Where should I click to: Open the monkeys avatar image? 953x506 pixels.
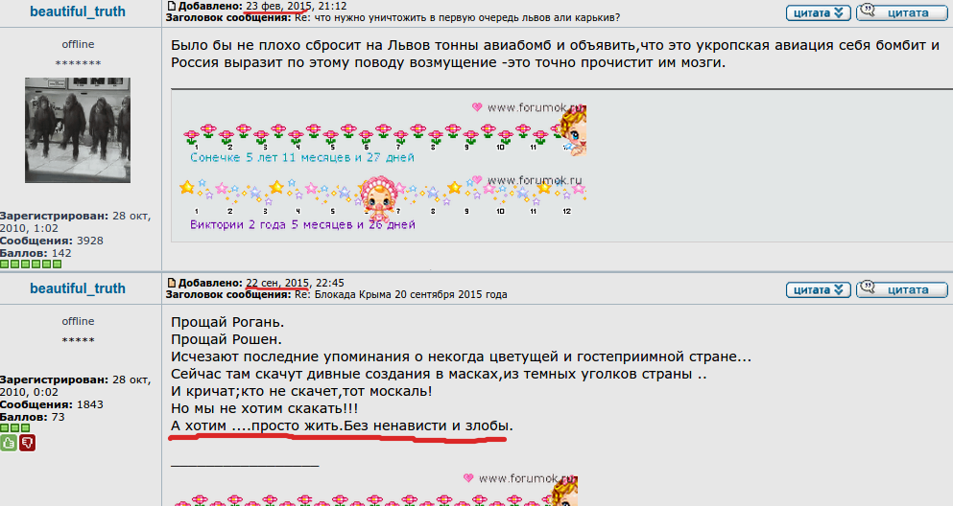click(x=78, y=129)
